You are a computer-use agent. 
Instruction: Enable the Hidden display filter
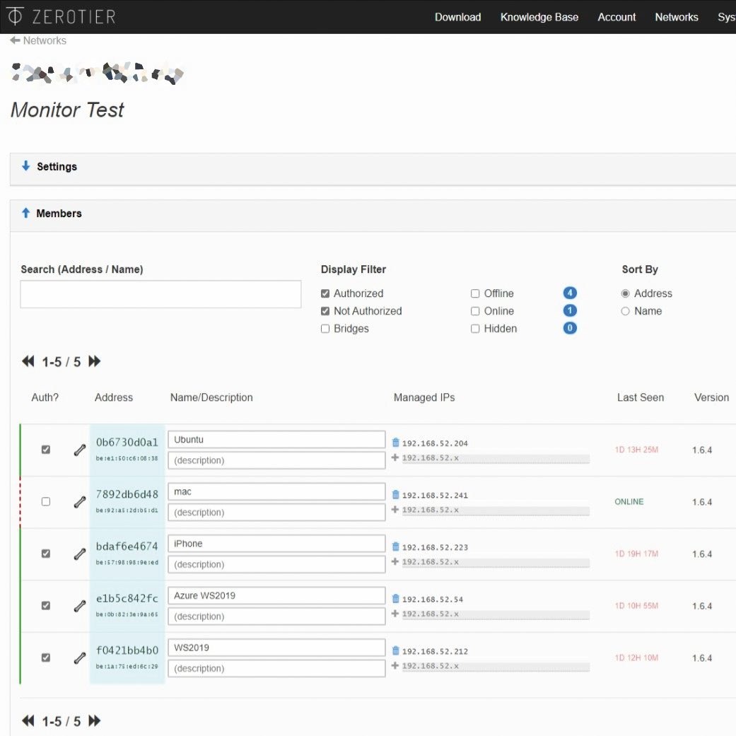pyautogui.click(x=475, y=329)
